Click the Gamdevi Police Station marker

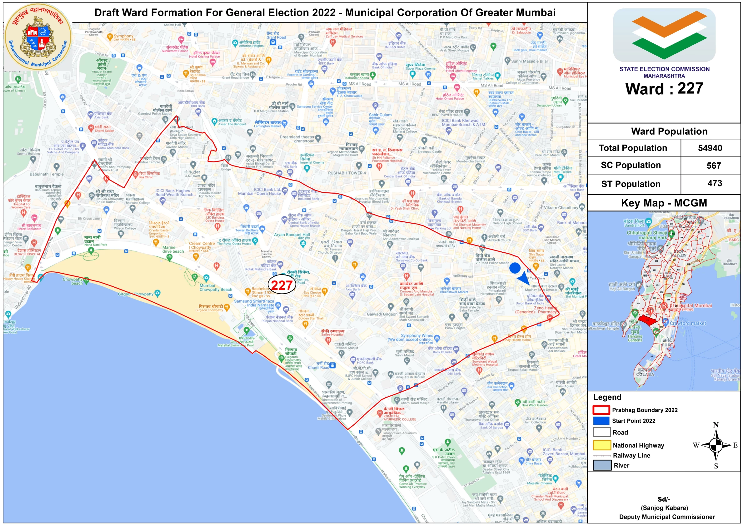(165, 119)
